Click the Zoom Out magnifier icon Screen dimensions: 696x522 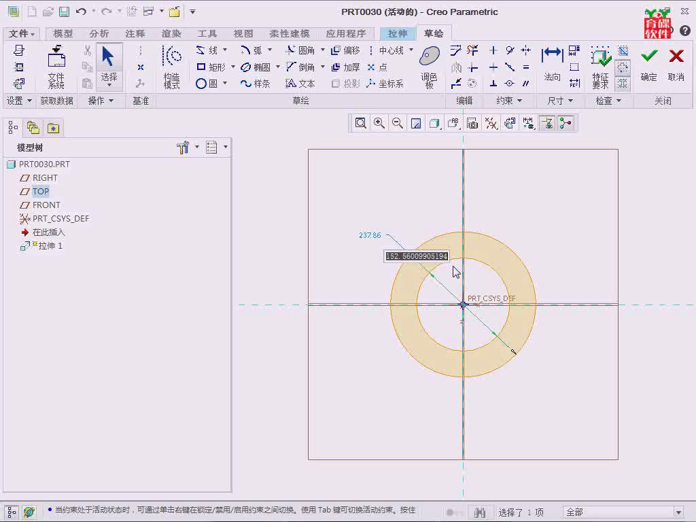click(398, 124)
